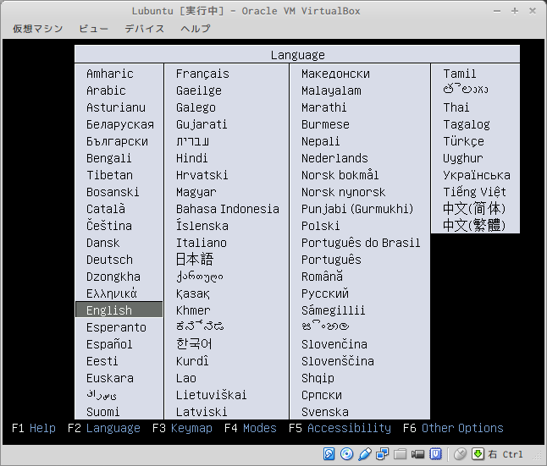Image resolution: width=547 pixels, height=466 pixels.
Task: Open the ヘルプ menu
Action: 196,29
